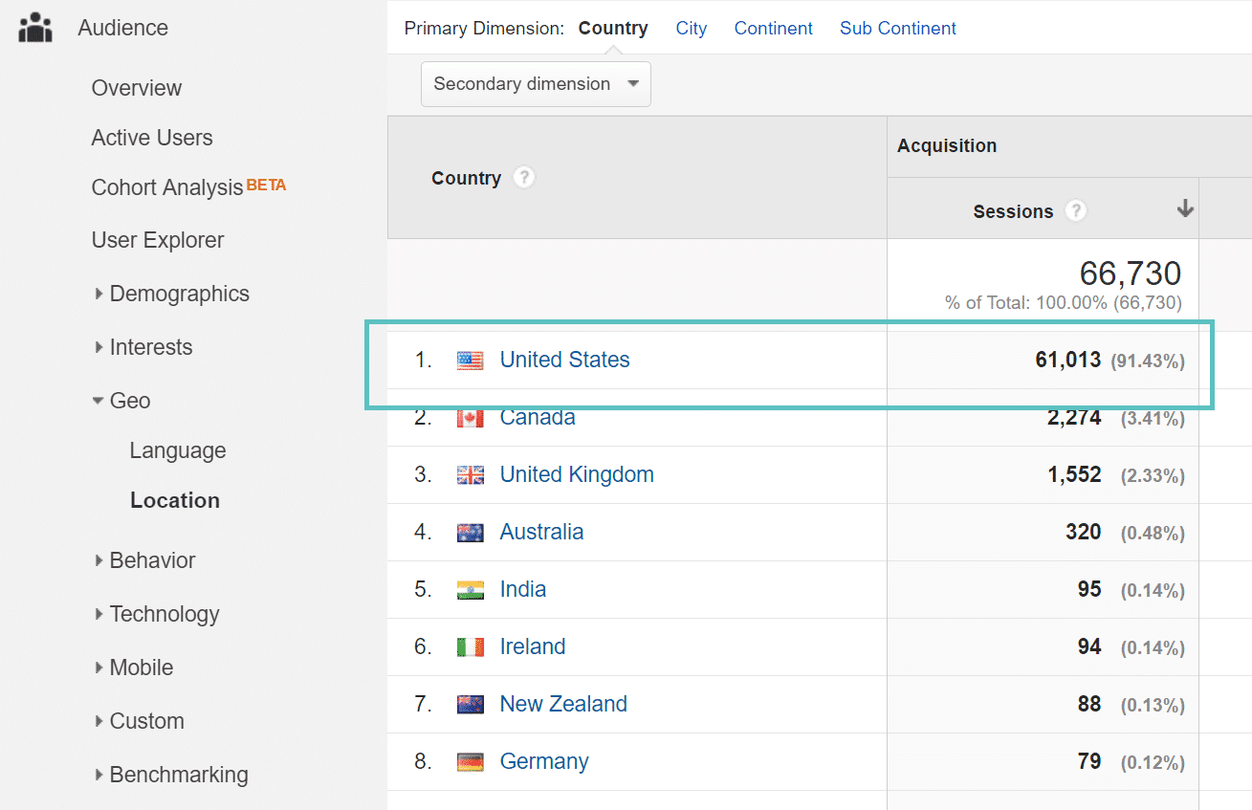Switch primary dimension to Continent

click(x=773, y=28)
